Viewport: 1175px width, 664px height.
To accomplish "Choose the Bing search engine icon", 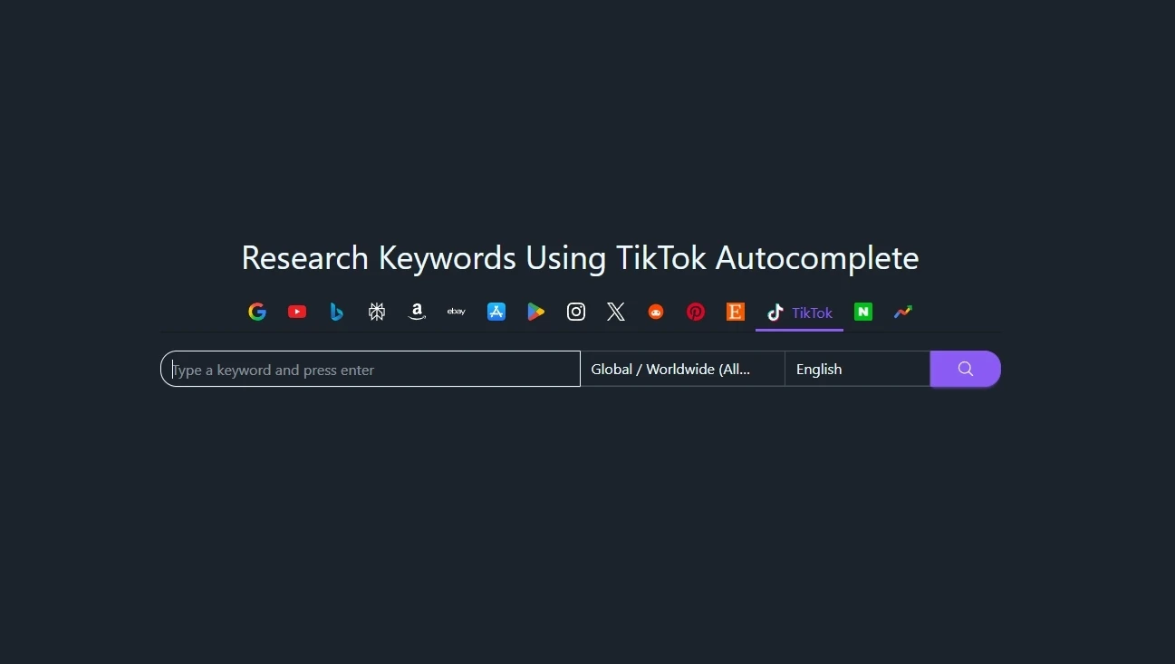I will click(337, 312).
